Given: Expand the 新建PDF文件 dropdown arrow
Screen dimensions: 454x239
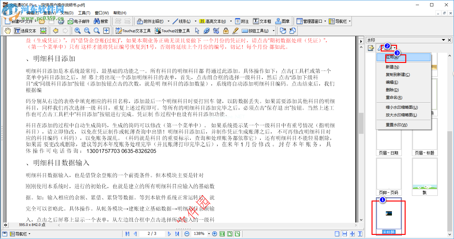Looking at the screenshot, I should [35, 21].
